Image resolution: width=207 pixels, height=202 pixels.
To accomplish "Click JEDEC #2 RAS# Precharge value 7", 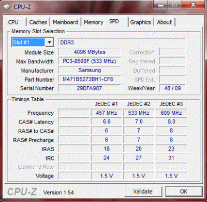I will [x=139, y=140].
